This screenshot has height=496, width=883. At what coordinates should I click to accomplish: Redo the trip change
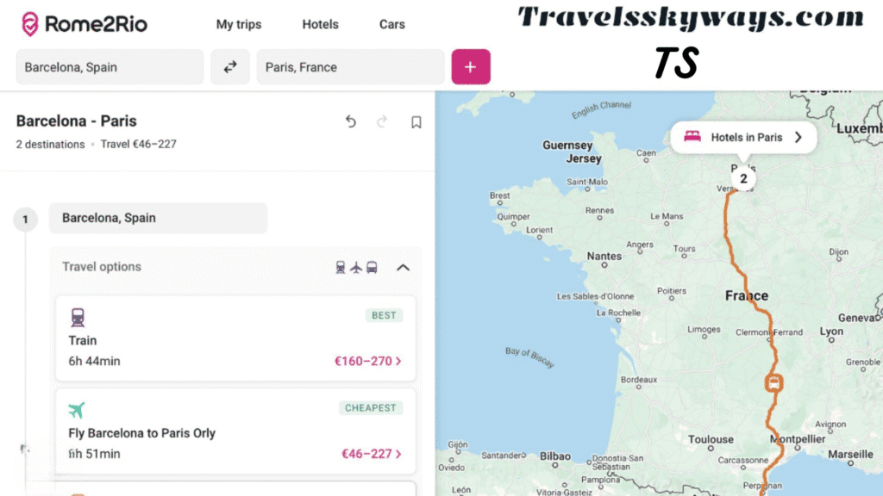[x=382, y=121]
